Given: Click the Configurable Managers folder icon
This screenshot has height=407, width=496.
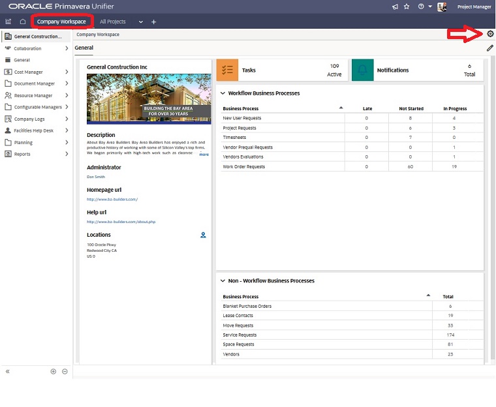Looking at the screenshot, I should 8,107.
